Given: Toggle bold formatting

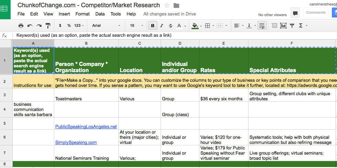Looking at the screenshot, I should click(153, 26).
